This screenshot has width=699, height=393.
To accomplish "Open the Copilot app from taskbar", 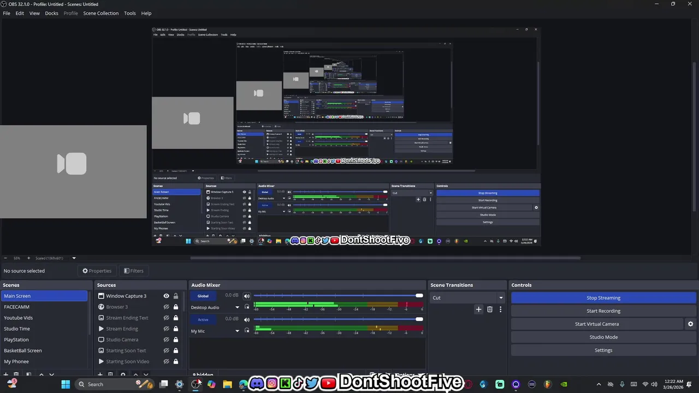I will 211,384.
